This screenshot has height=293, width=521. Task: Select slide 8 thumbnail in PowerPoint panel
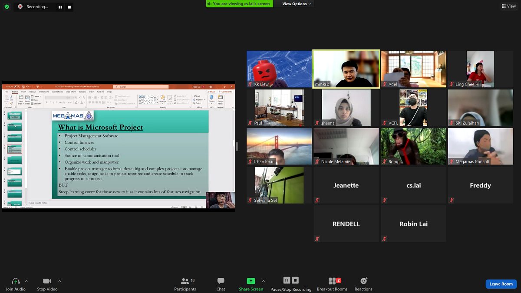[14, 194]
